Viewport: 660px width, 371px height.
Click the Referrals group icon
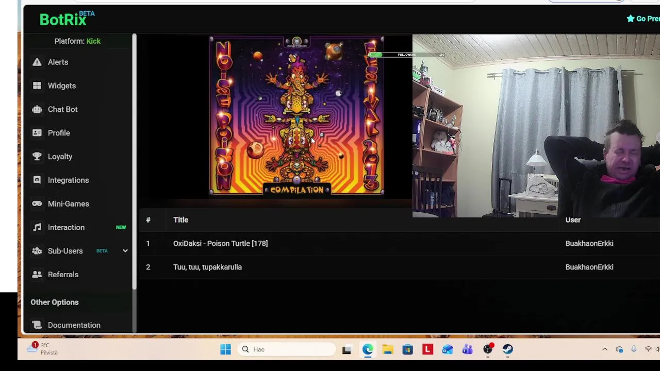[x=37, y=275]
